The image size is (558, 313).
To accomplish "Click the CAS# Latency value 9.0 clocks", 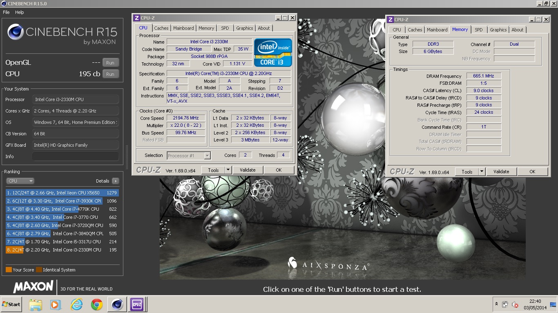I will 484,90.
